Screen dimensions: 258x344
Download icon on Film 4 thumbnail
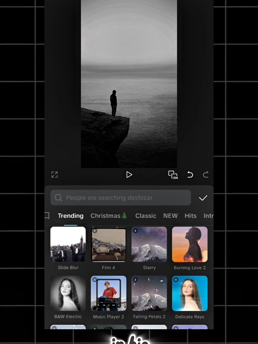pos(95,231)
